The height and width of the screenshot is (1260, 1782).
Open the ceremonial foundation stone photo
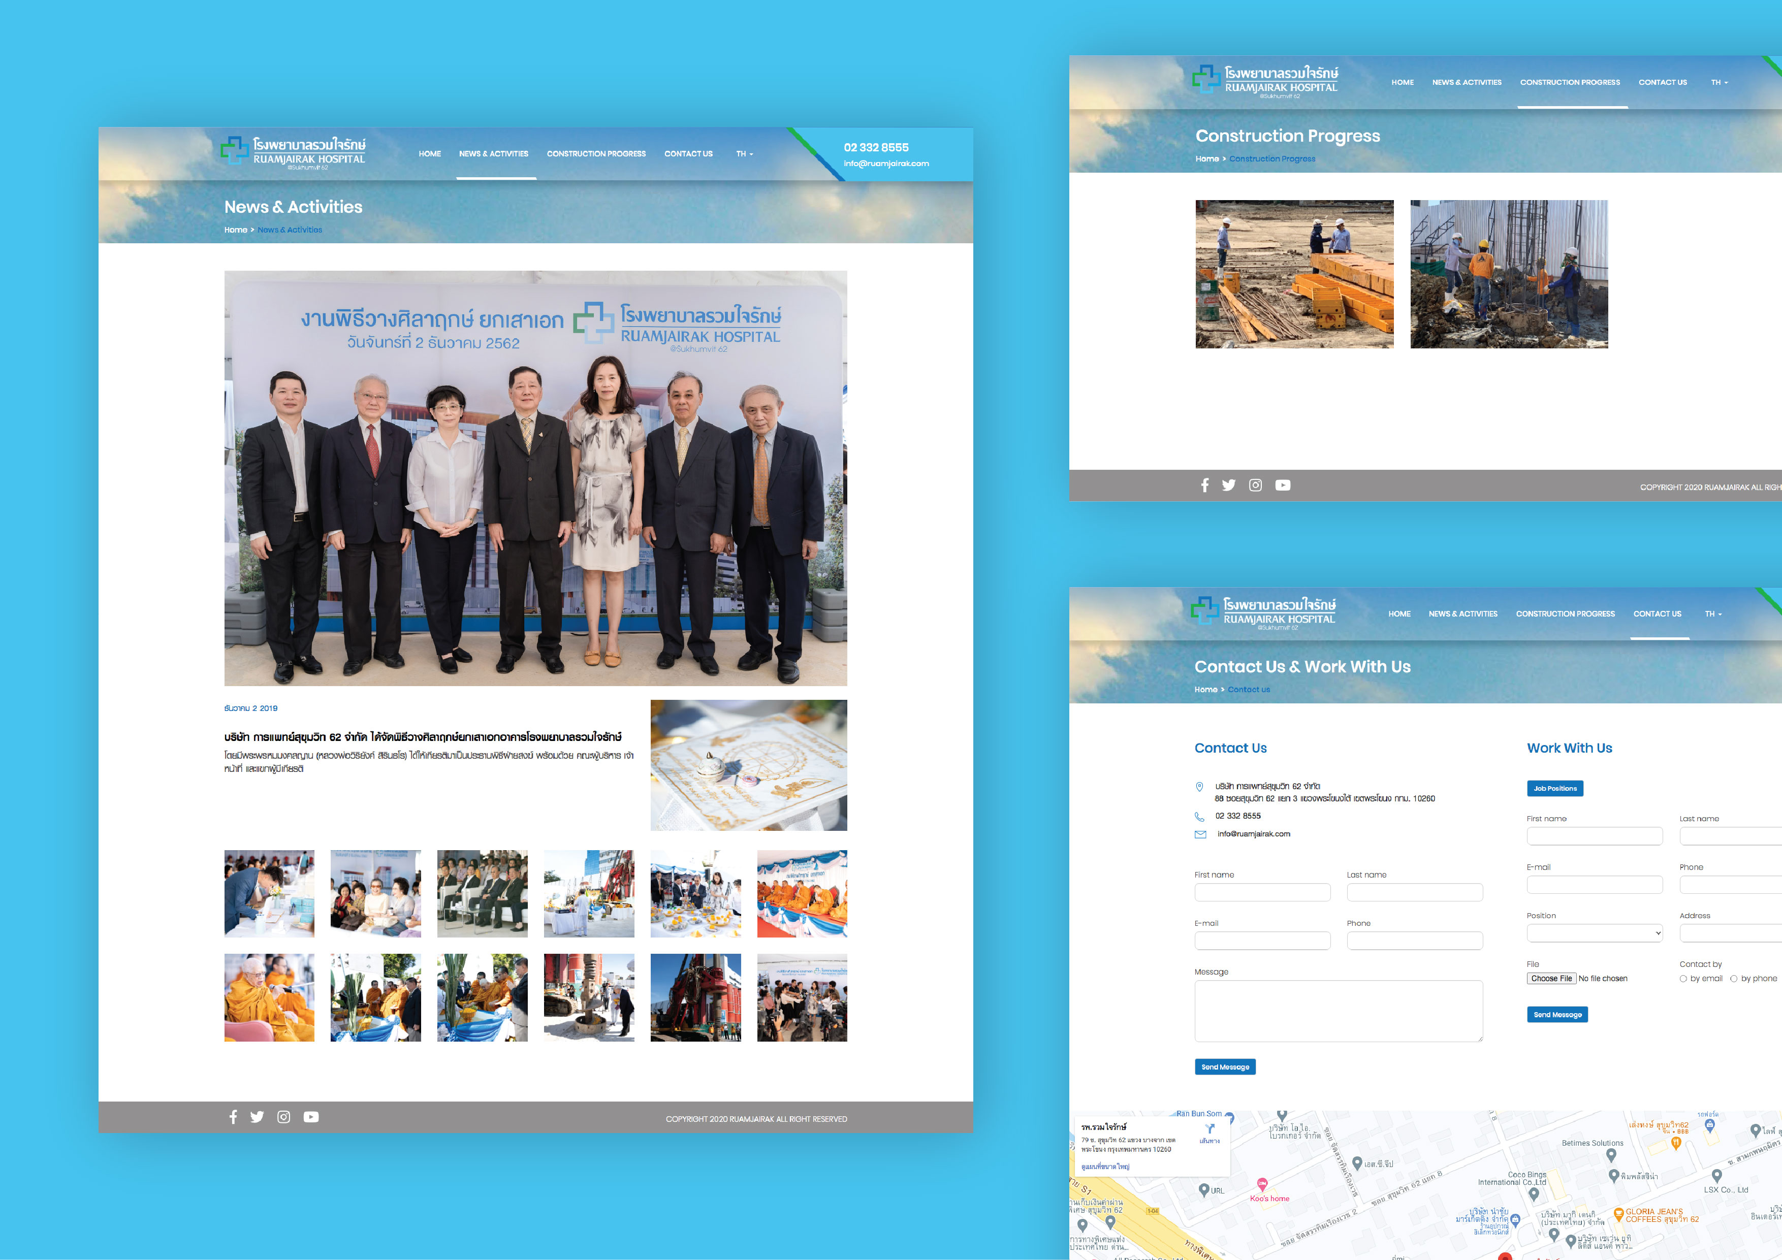(x=749, y=765)
